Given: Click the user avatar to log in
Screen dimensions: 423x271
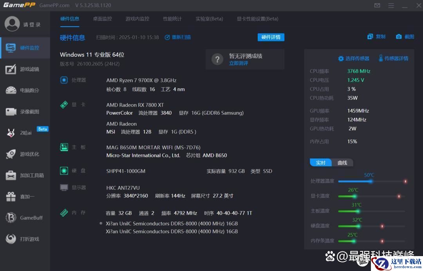Looking at the screenshot, I should coord(12,24).
